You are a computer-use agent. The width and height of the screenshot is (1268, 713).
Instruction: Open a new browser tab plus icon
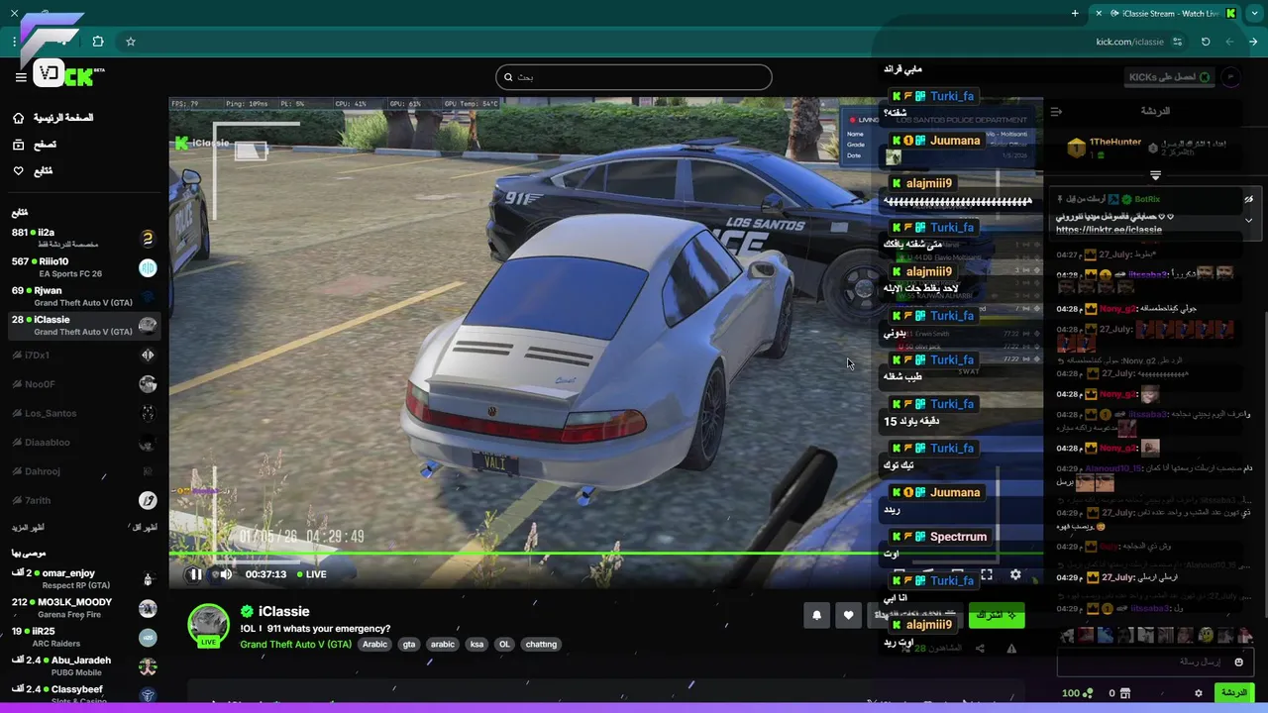coord(1075,13)
